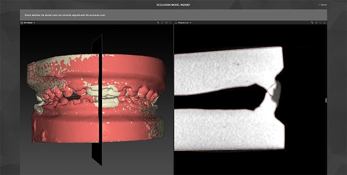Select the zoom magnifier in 3D Viewer toolbar
Image resolution: width=347 pixels, height=175 pixels.
pyautogui.click(x=170, y=23)
